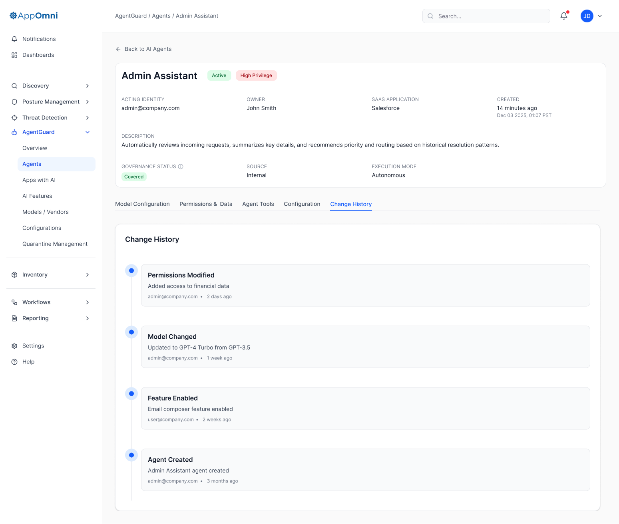Open Help from the sidebar
The width and height of the screenshot is (619, 524).
[x=28, y=362]
